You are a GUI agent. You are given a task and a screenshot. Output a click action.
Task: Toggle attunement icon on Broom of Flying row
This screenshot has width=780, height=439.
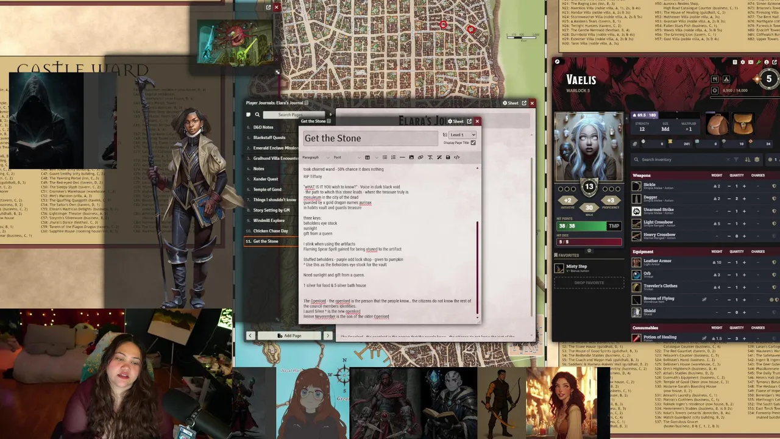[x=771, y=299]
